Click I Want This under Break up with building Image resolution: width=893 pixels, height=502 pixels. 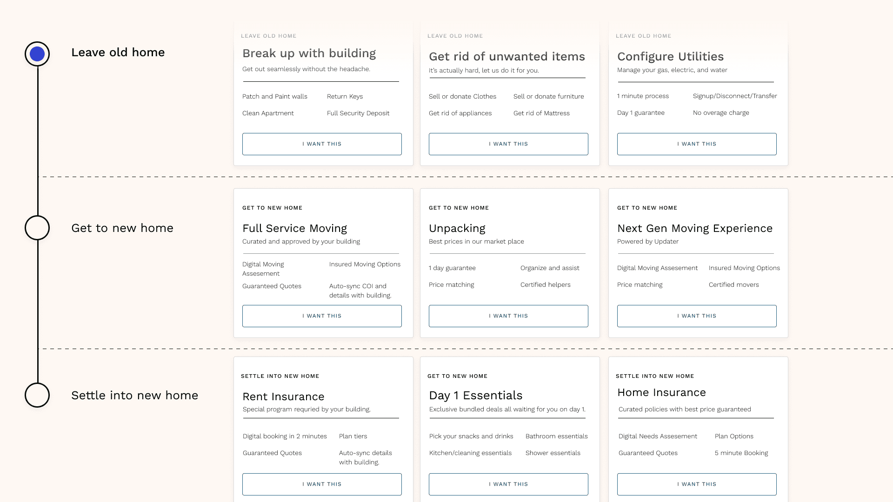[322, 144]
